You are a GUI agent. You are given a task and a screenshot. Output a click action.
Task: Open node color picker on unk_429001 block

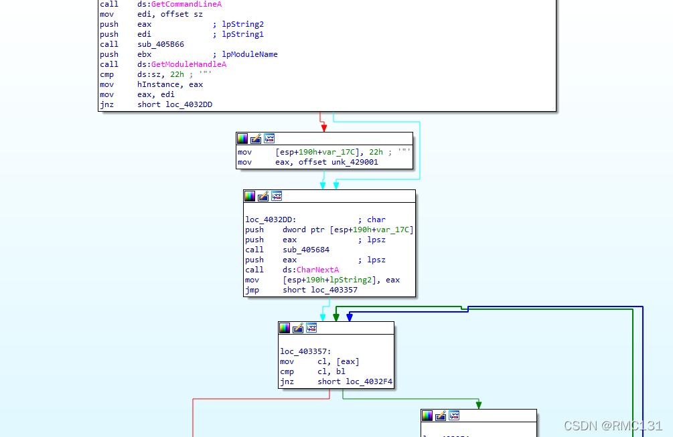click(242, 139)
